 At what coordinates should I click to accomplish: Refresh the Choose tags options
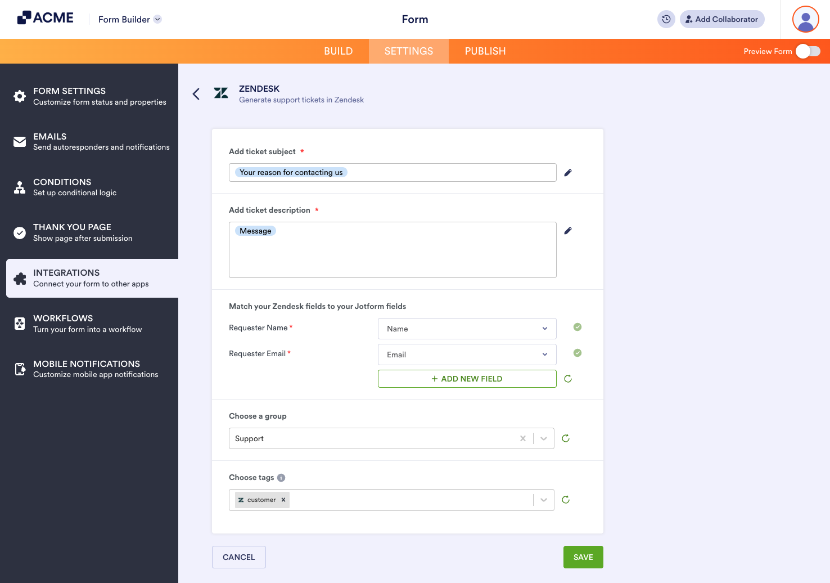point(566,500)
